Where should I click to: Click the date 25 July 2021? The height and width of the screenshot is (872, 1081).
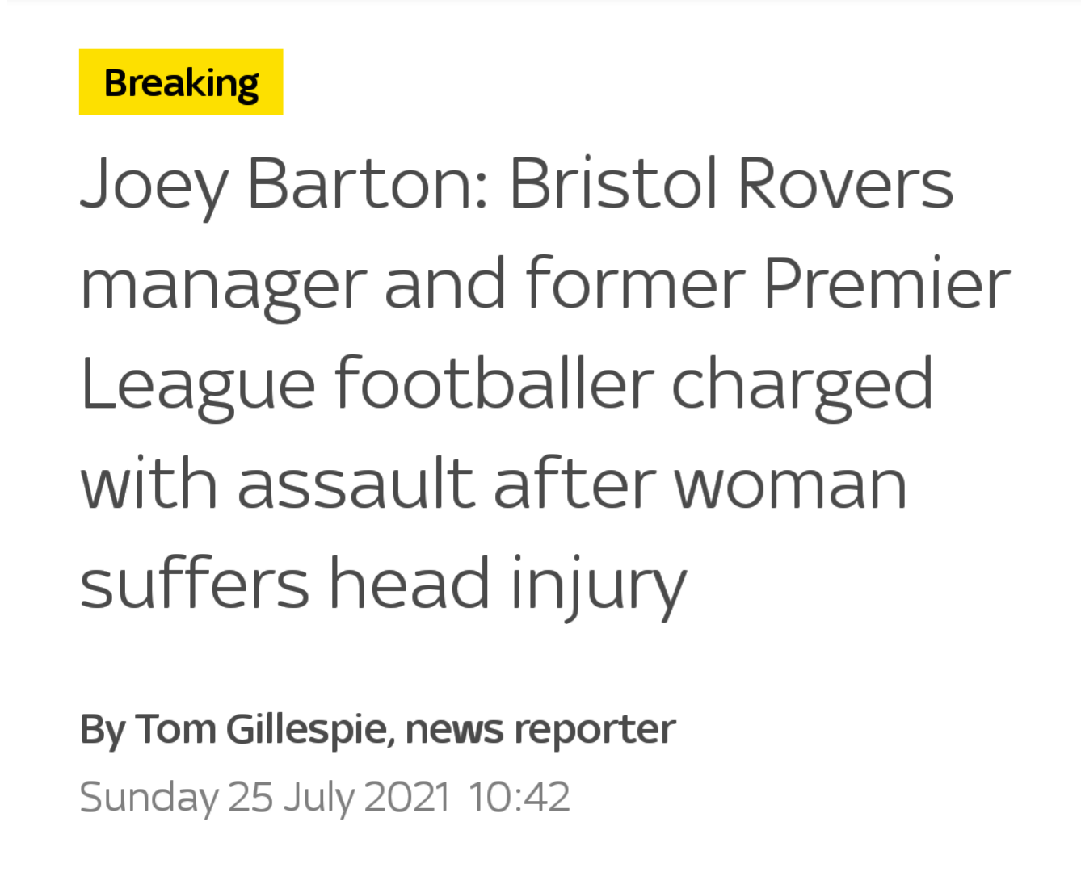point(339,798)
